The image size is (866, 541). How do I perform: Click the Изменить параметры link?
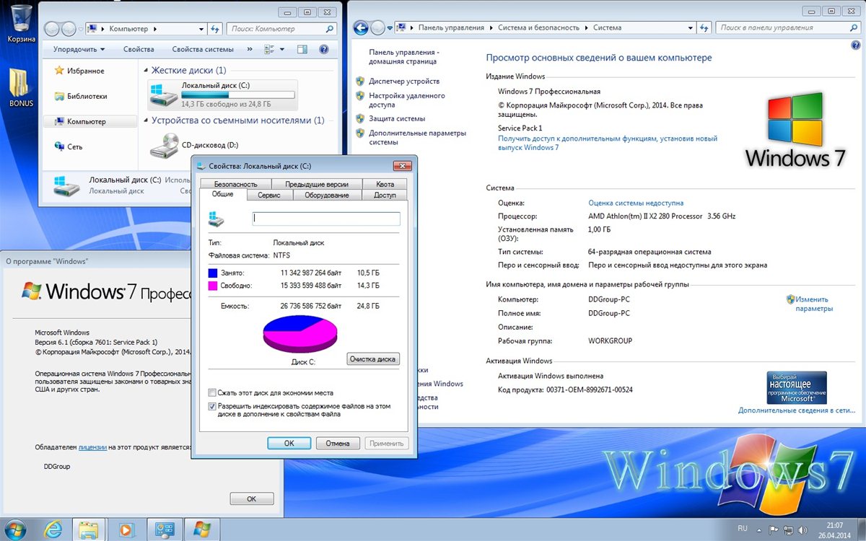point(812,304)
